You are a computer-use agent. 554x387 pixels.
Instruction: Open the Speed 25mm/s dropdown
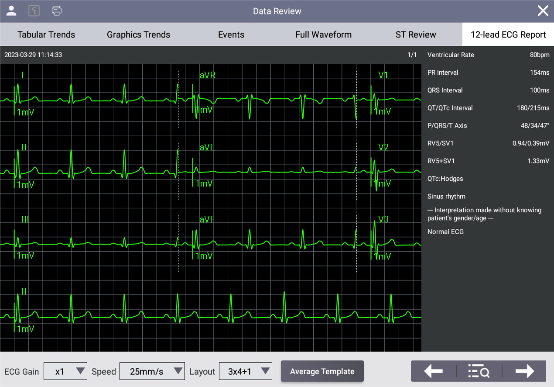(x=152, y=372)
